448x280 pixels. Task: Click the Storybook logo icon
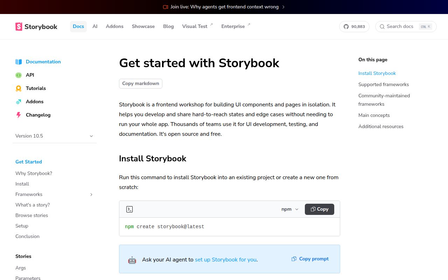(19, 27)
